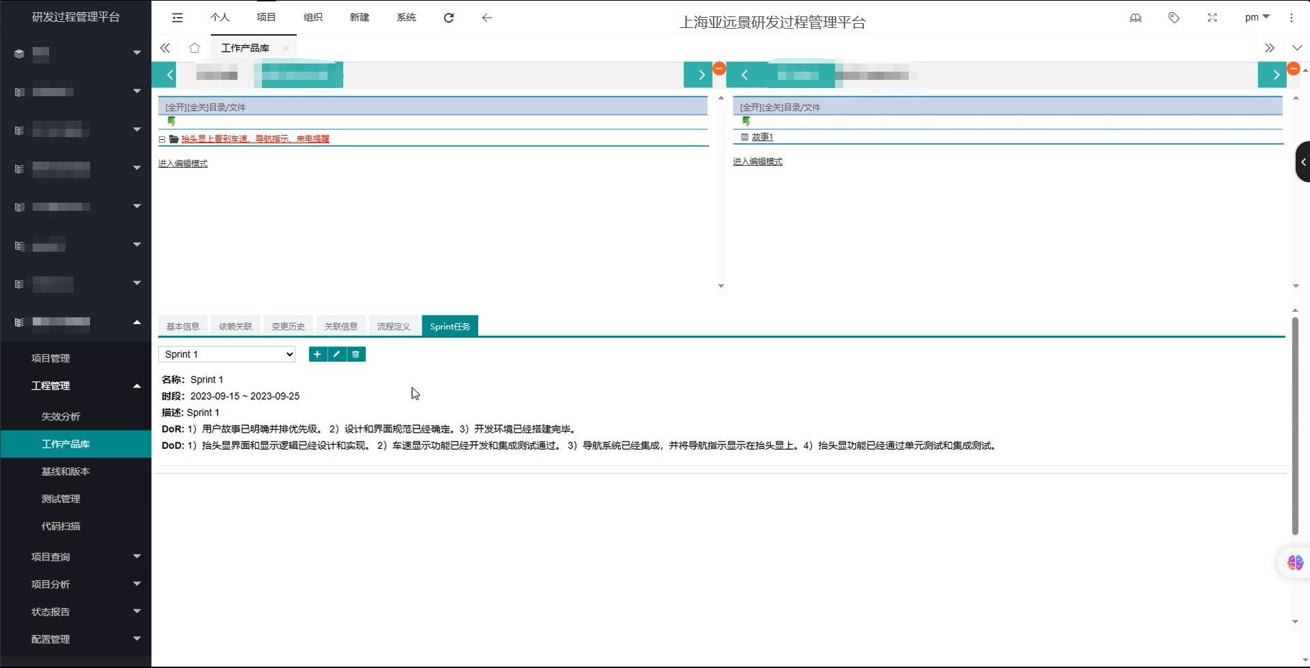
Task: Click the back arrow in top bar
Action: coord(486,18)
